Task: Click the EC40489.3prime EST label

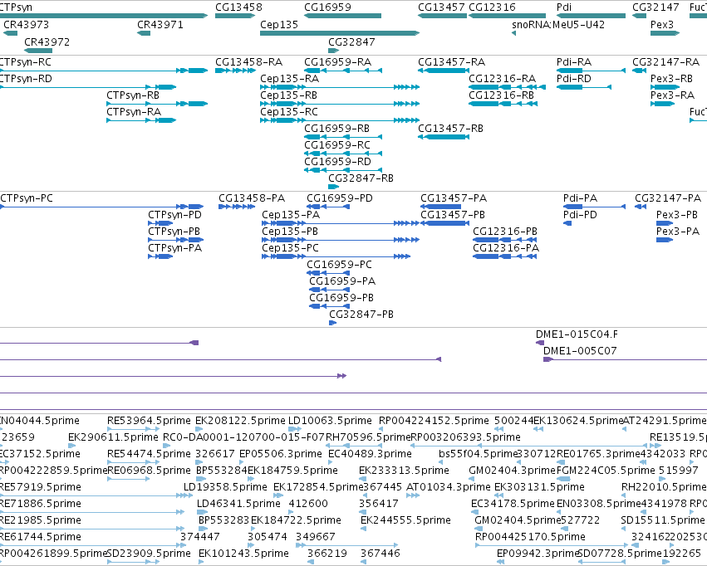Action: coord(370,454)
